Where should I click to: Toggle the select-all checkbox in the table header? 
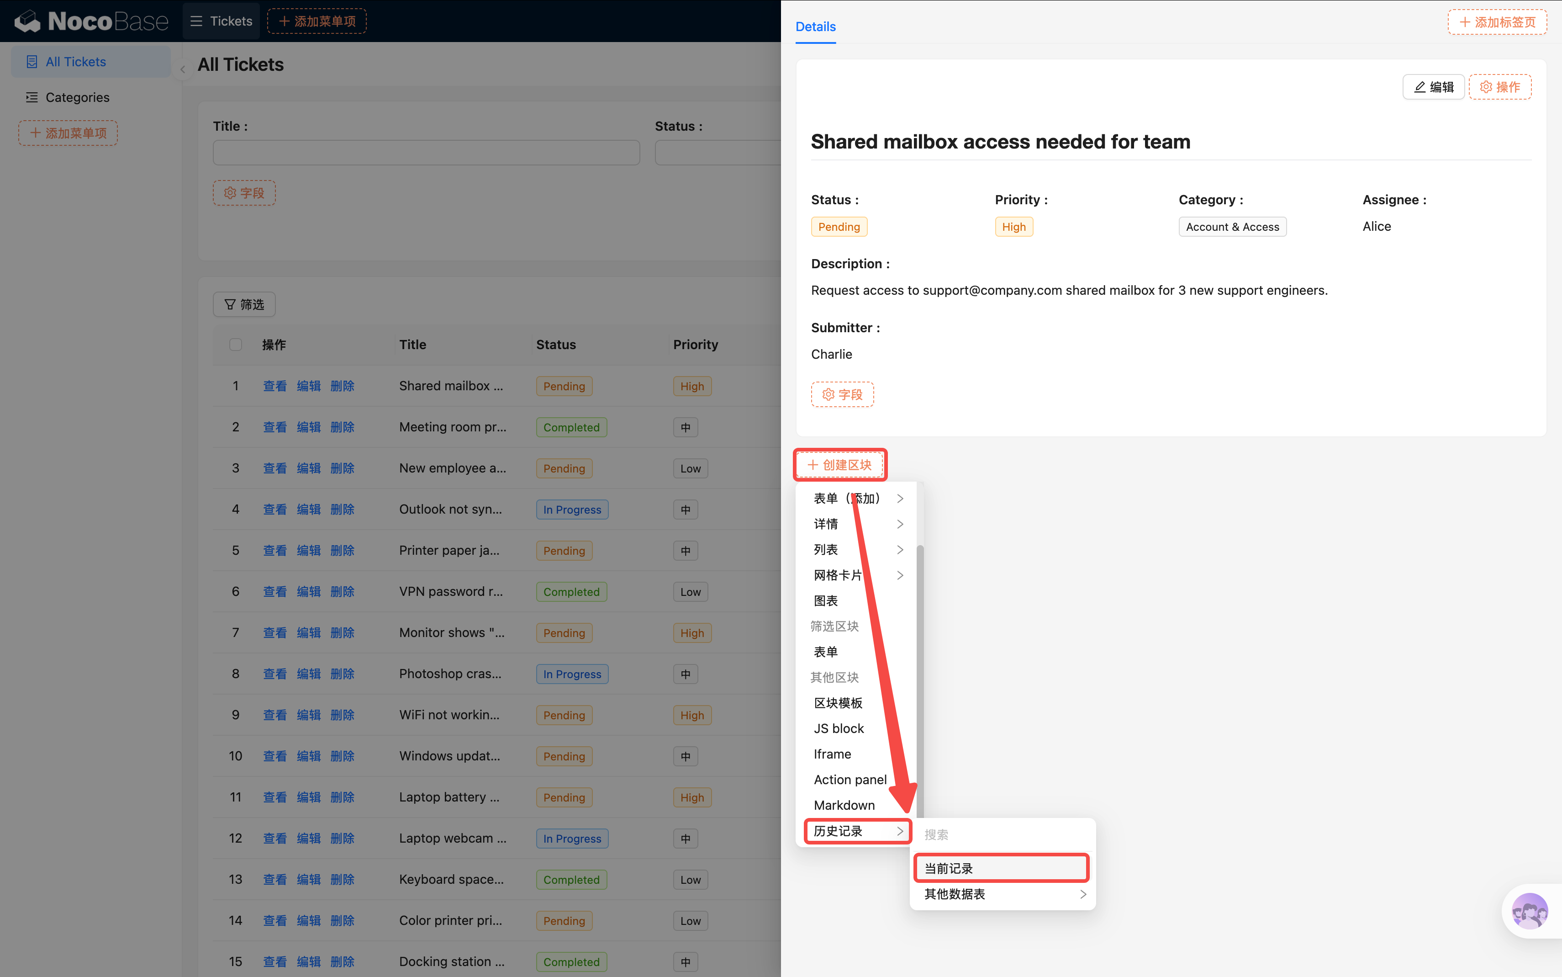pos(236,345)
